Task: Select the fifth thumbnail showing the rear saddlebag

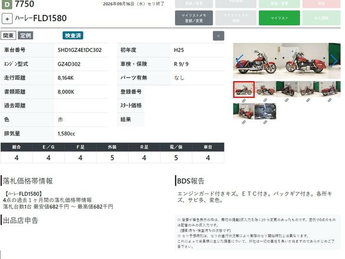Action: tap(330, 89)
